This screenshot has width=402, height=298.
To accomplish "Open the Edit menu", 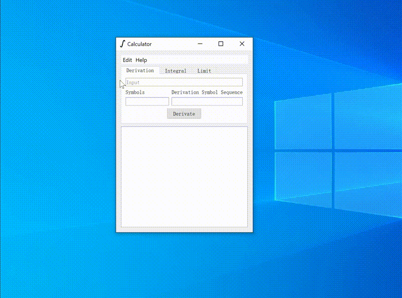I will click(x=127, y=60).
